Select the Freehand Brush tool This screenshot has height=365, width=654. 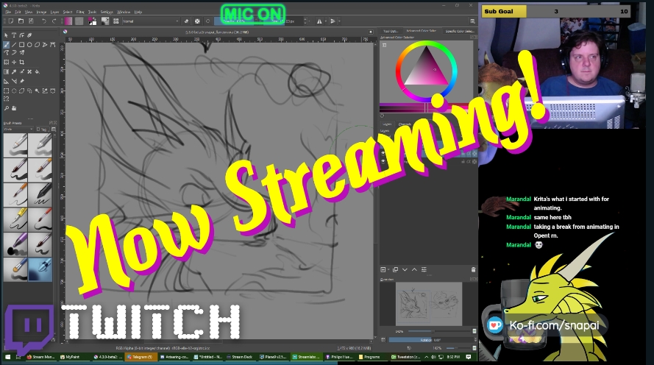(7, 45)
